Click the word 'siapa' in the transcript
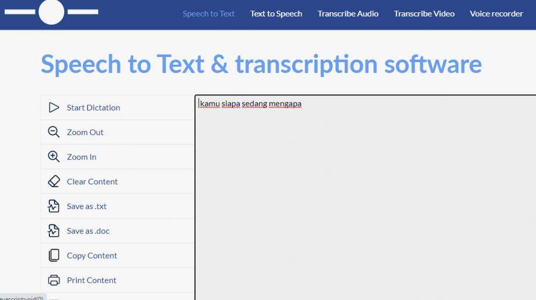Screen dimensions: 536x300 (230, 103)
